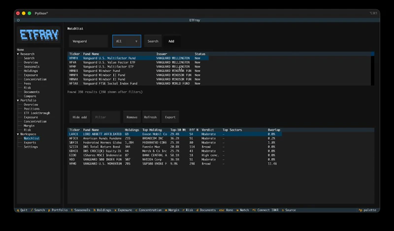394x231 pixels.
Task: Open Margin in the sidebar tree
Action: pos(29,126)
